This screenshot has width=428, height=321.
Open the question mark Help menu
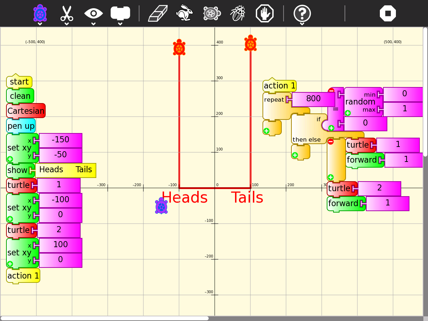pos(302,13)
